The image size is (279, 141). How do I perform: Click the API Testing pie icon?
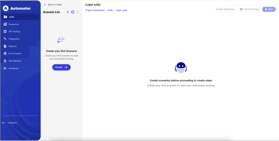5,31
